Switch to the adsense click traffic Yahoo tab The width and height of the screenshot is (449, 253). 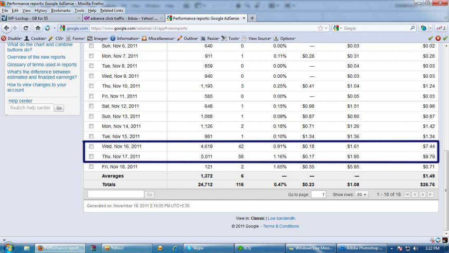[124, 18]
